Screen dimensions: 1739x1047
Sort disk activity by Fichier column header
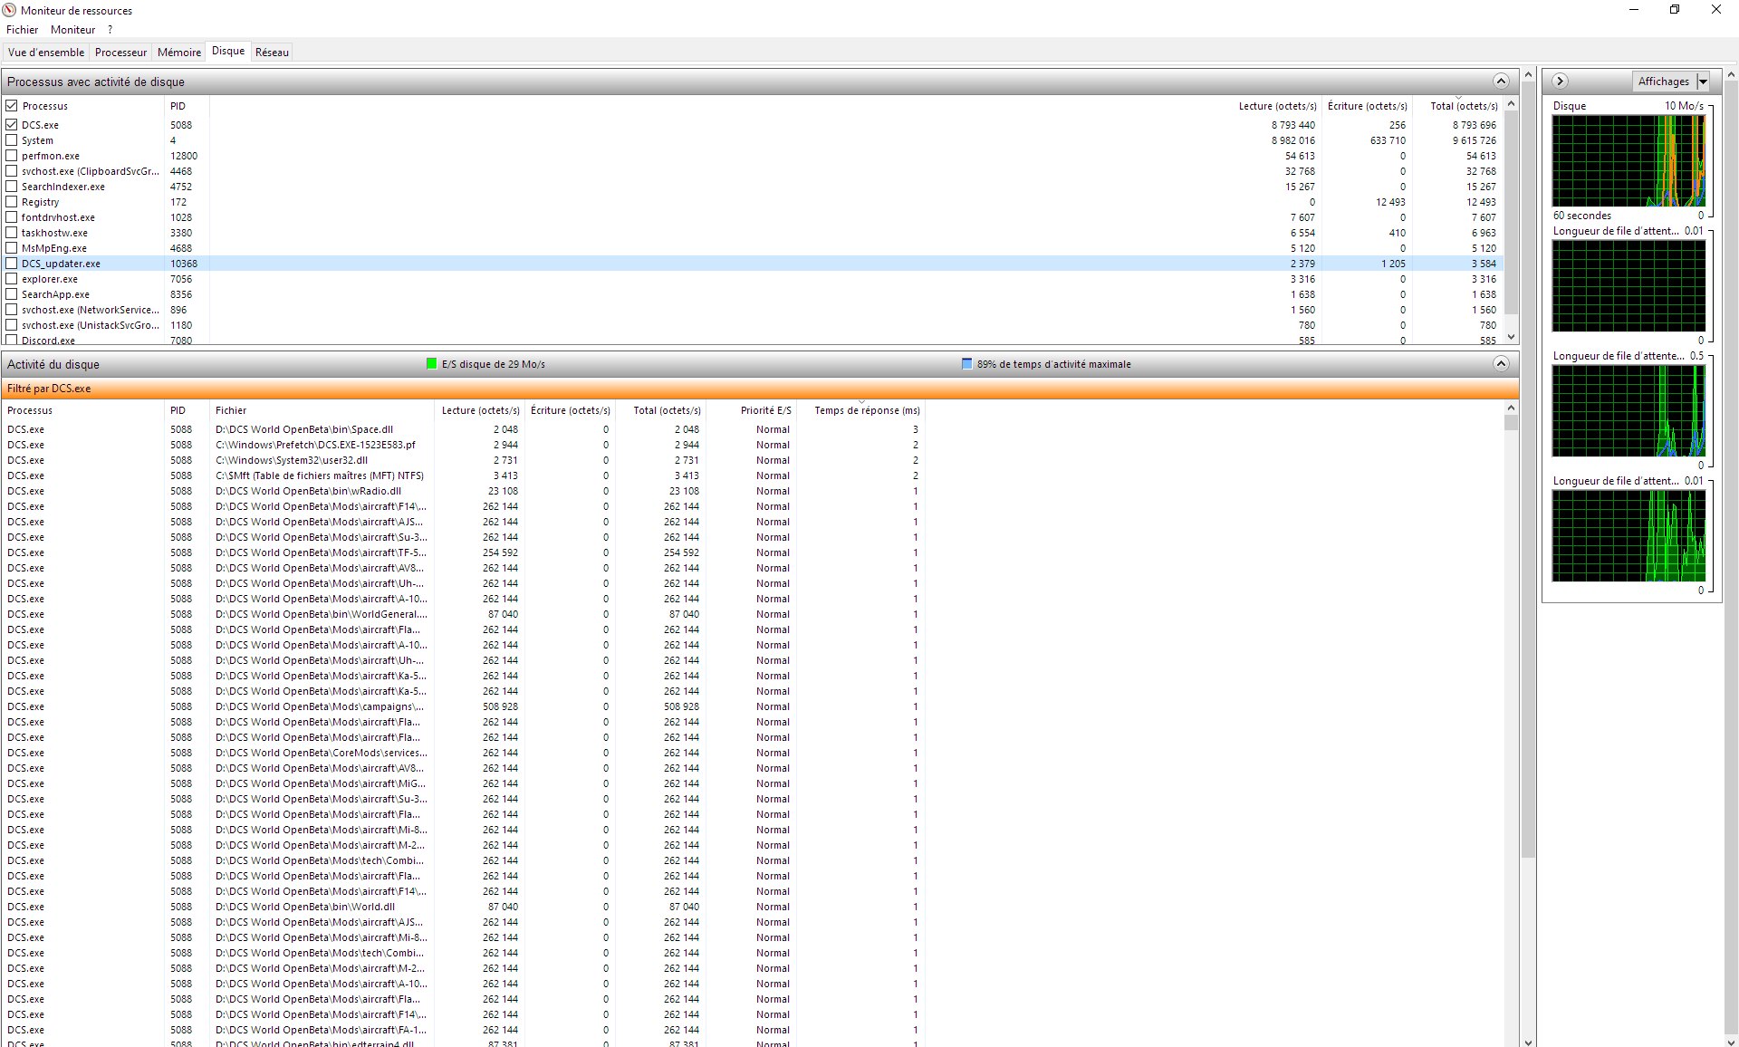coord(322,410)
